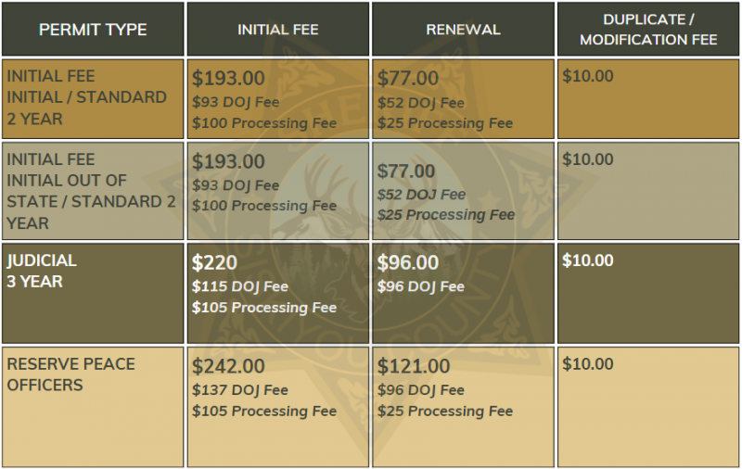Click the $10.00 duplicate fee in Judicial row
This screenshot has width=742, height=469.
coord(588,260)
